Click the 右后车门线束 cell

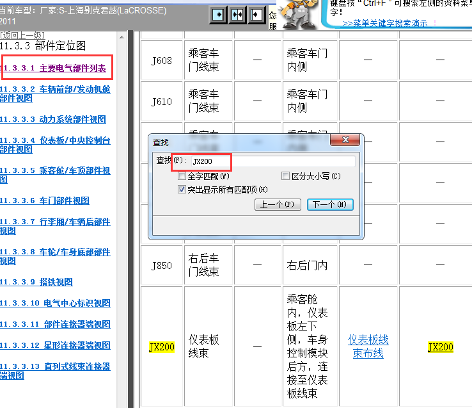click(208, 265)
